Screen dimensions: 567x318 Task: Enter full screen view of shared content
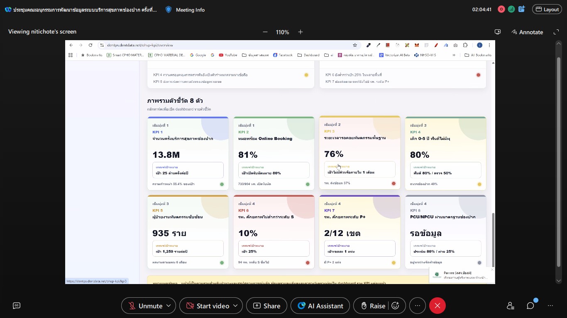(x=556, y=32)
